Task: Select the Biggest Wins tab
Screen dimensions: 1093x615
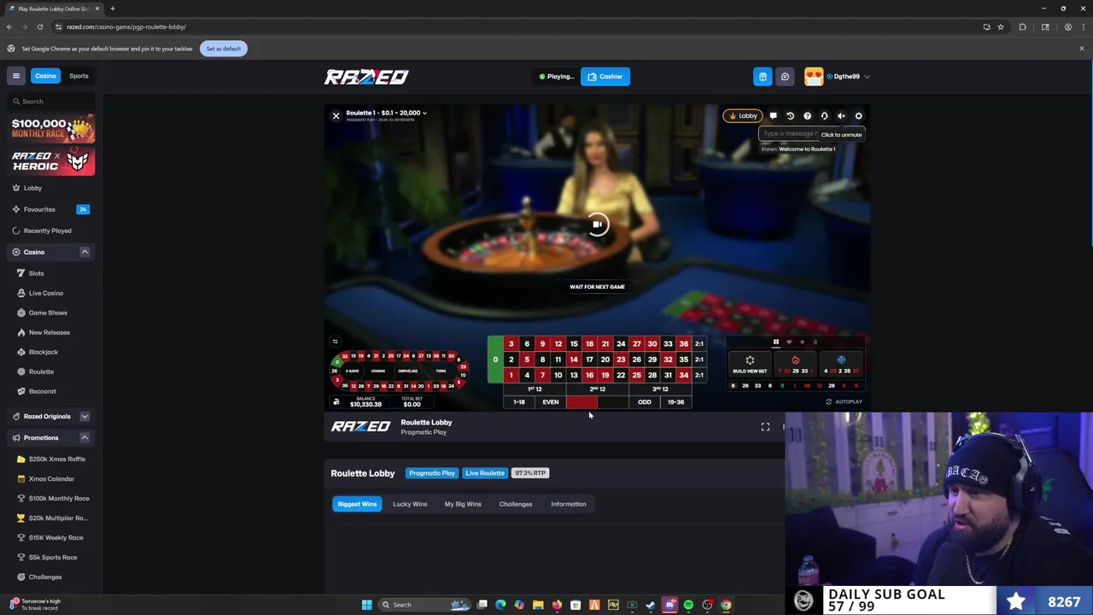Action: 357,504
